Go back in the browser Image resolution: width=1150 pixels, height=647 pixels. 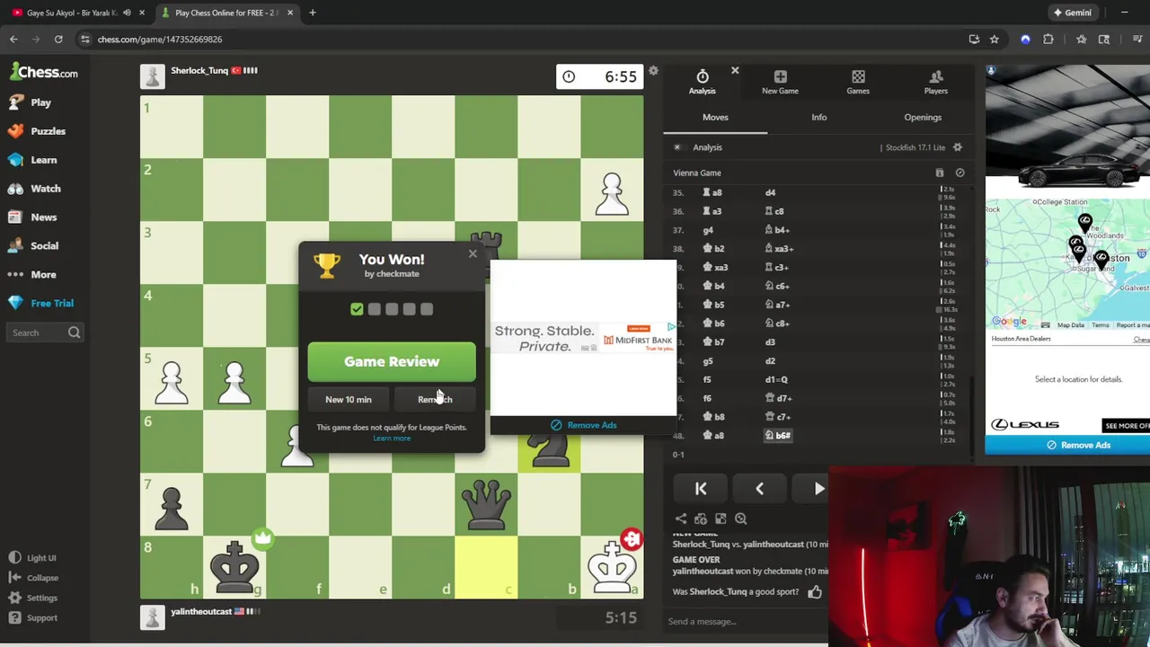(x=13, y=39)
